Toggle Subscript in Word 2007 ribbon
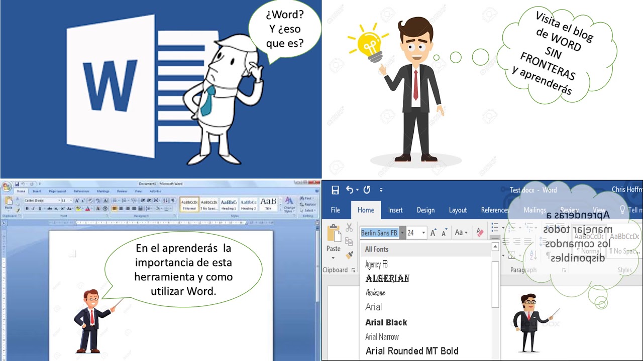Screen dimensions: 643x361 click(x=56, y=208)
